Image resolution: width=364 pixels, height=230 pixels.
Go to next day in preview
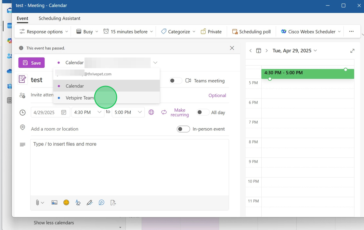tap(266, 51)
